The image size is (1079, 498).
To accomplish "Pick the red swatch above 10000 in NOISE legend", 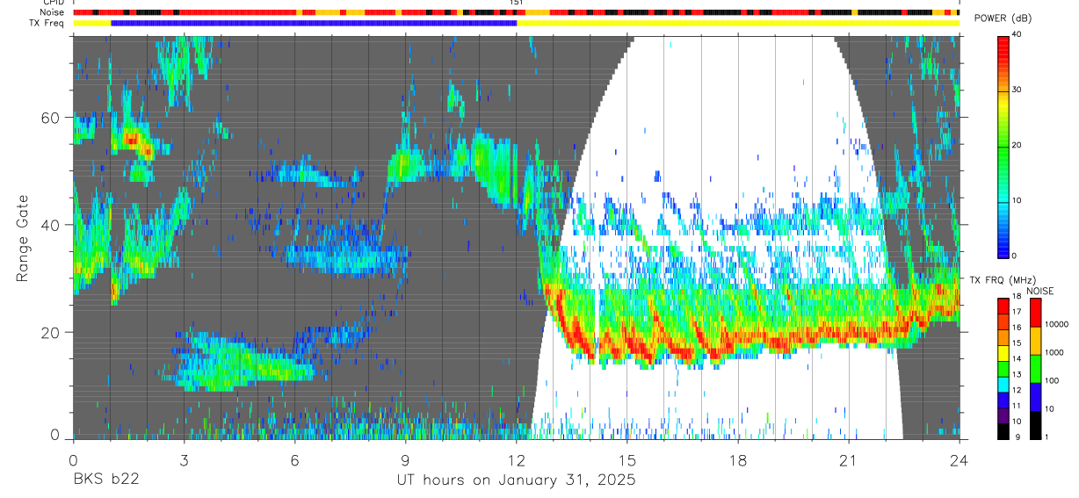I will click(x=1035, y=312).
